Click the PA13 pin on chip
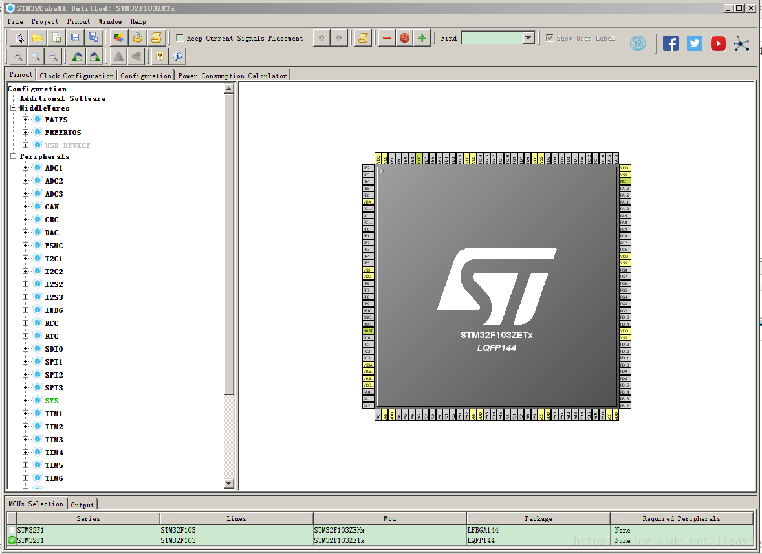762x554 pixels. (x=624, y=188)
